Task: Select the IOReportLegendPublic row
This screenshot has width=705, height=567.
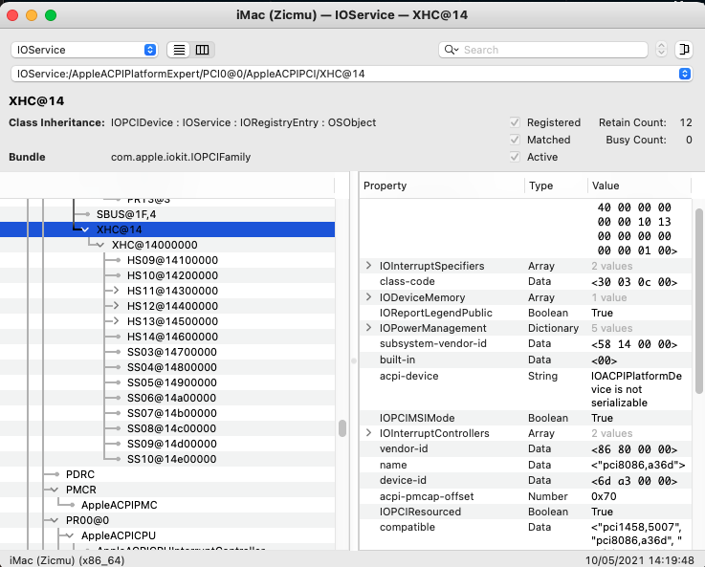Action: coord(525,313)
